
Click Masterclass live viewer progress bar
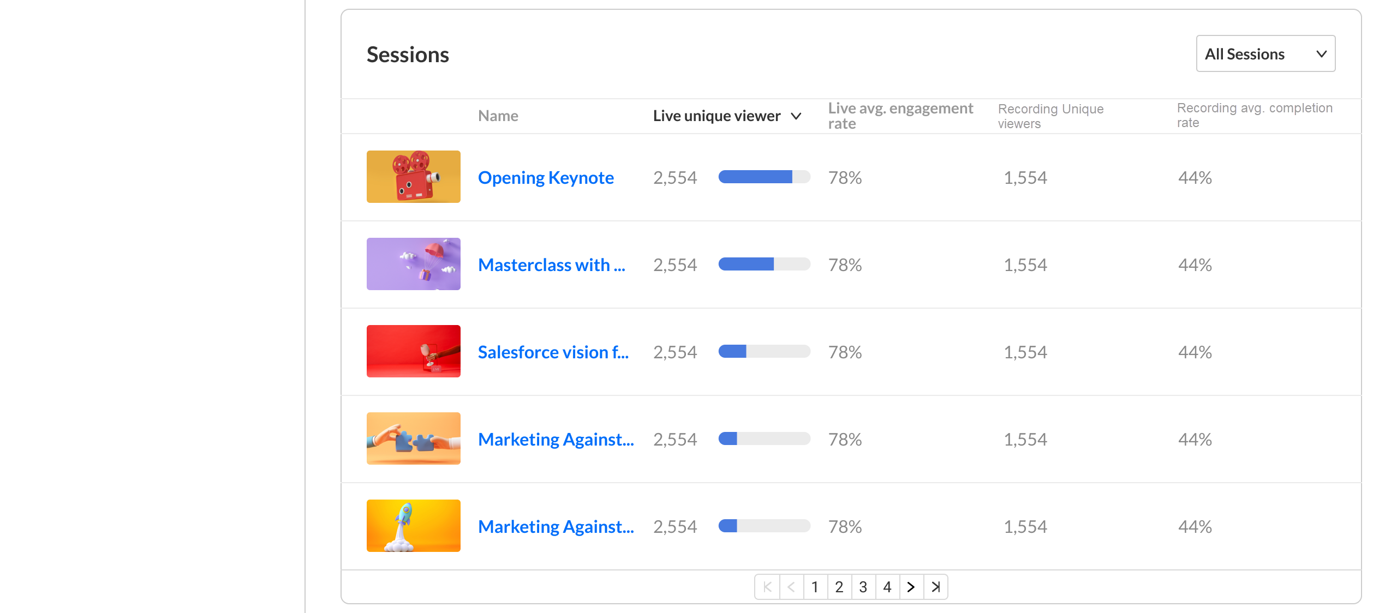coord(765,264)
